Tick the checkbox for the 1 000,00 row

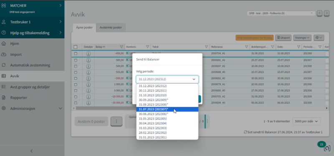[x=76, y=84]
